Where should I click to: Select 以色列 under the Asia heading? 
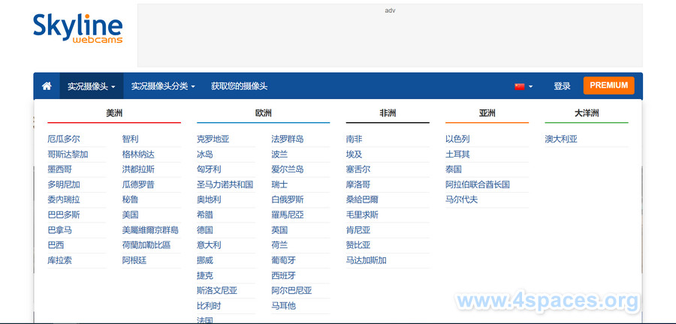pos(457,139)
